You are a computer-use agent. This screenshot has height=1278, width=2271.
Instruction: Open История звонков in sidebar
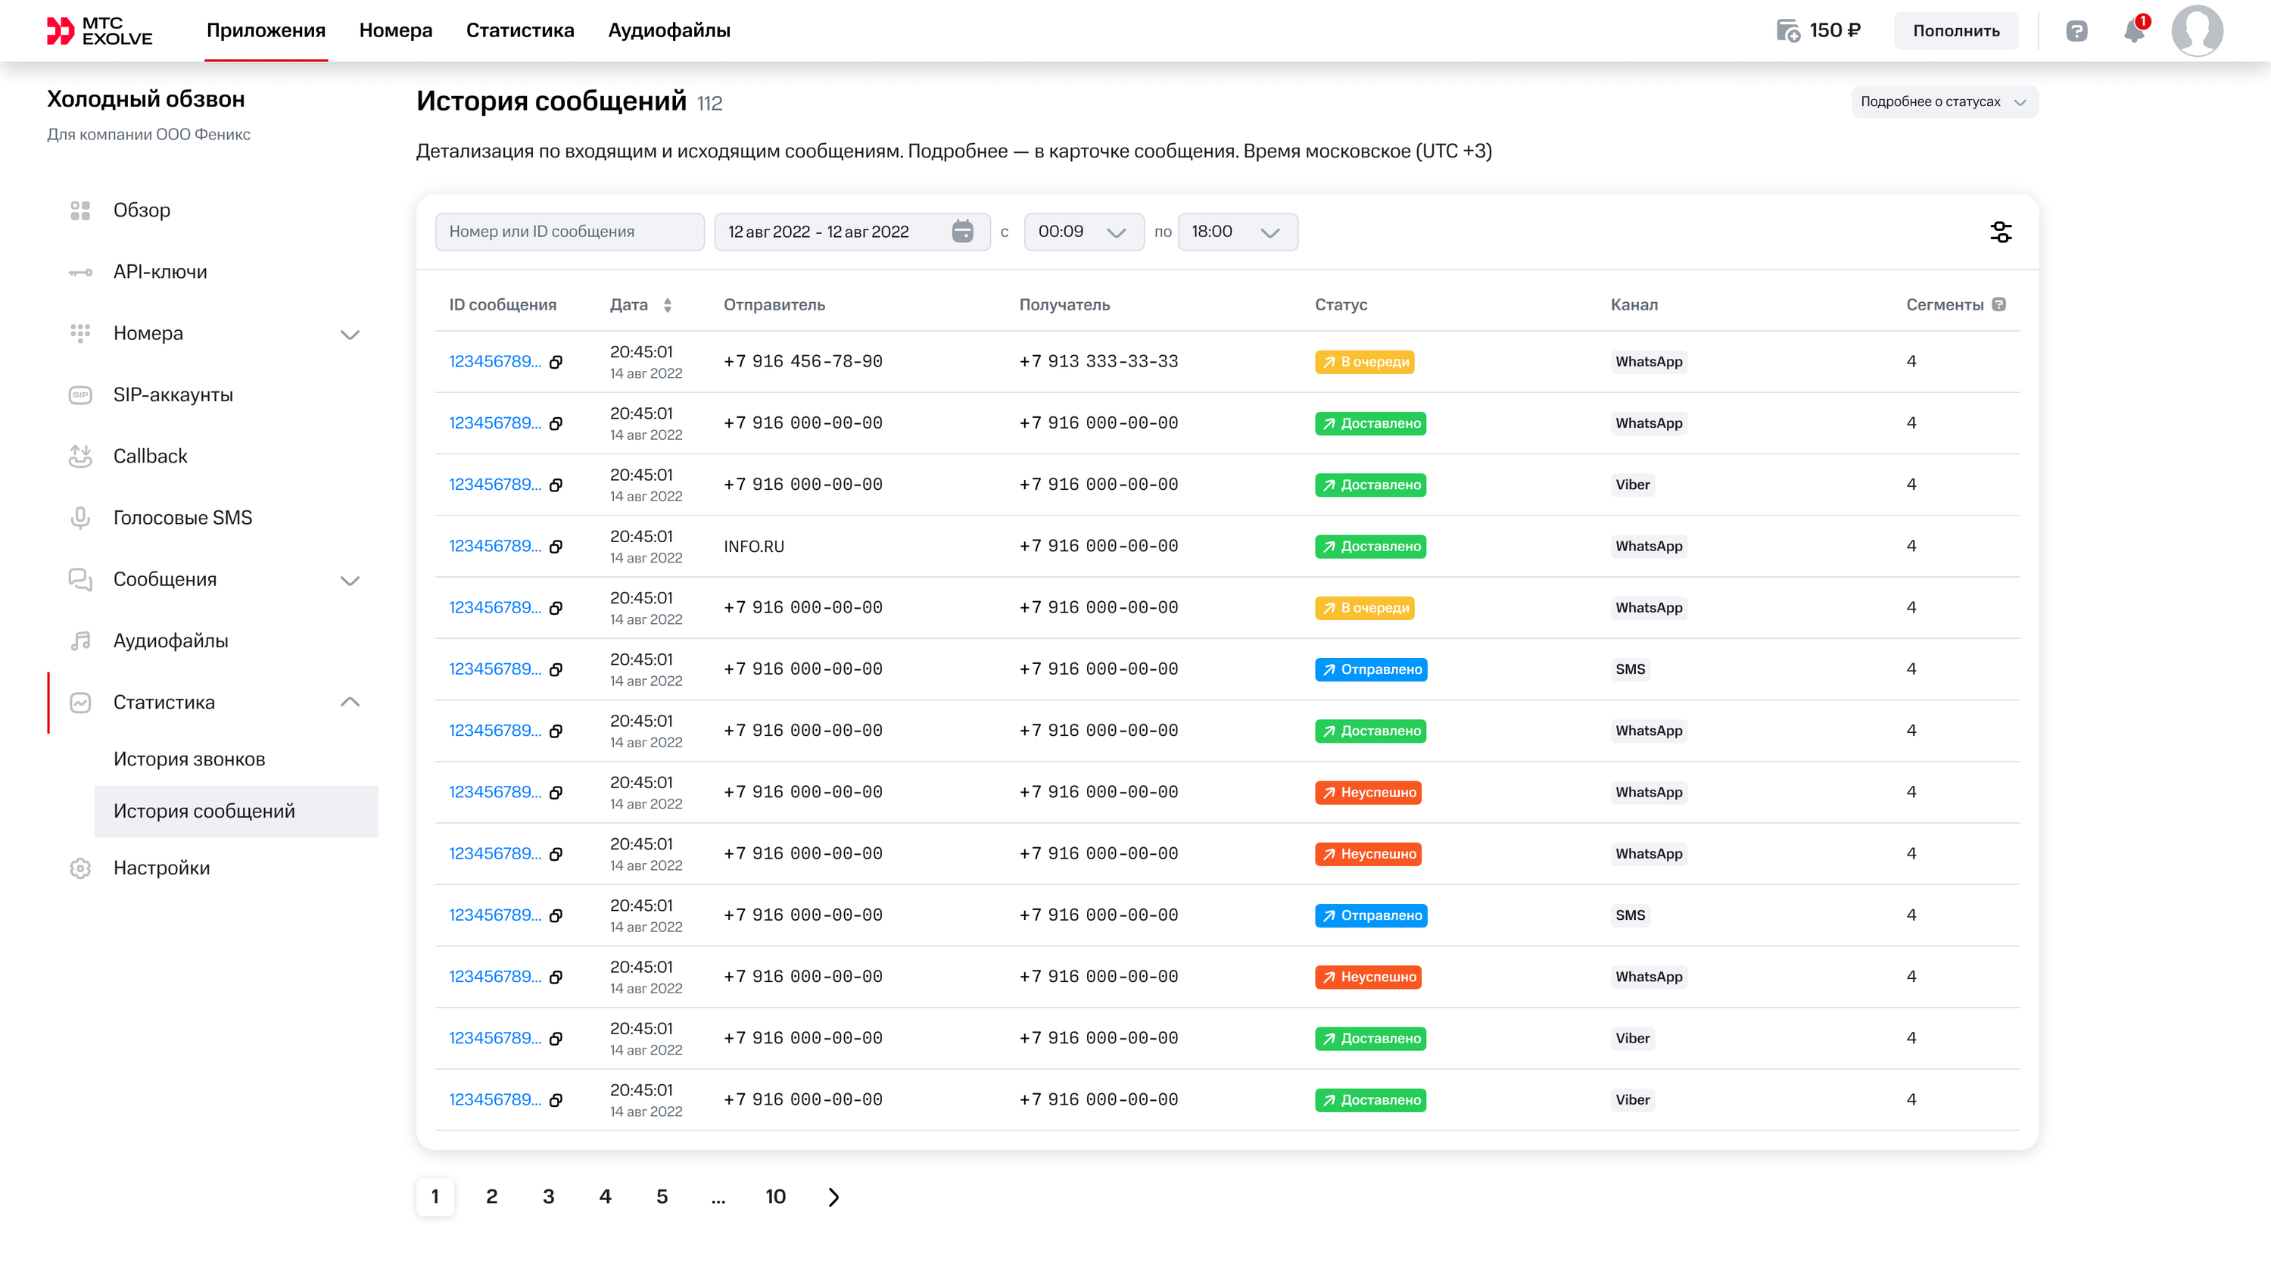pos(188,759)
